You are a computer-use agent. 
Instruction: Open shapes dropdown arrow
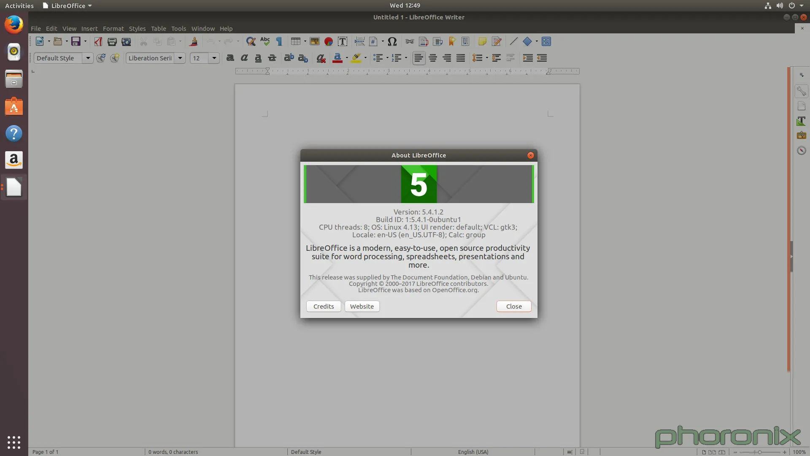537,41
